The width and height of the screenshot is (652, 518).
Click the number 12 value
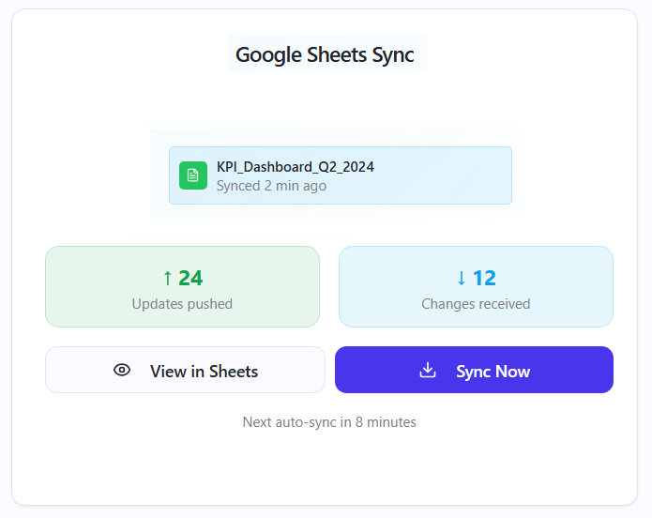484,278
